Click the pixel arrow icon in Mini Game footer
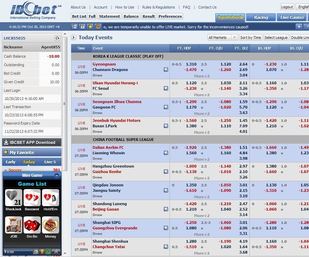This screenshot has height=257, width=309. (56, 251)
